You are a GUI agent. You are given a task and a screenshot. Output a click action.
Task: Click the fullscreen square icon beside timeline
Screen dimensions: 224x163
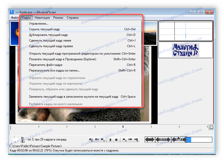pyautogui.click(x=211, y=127)
